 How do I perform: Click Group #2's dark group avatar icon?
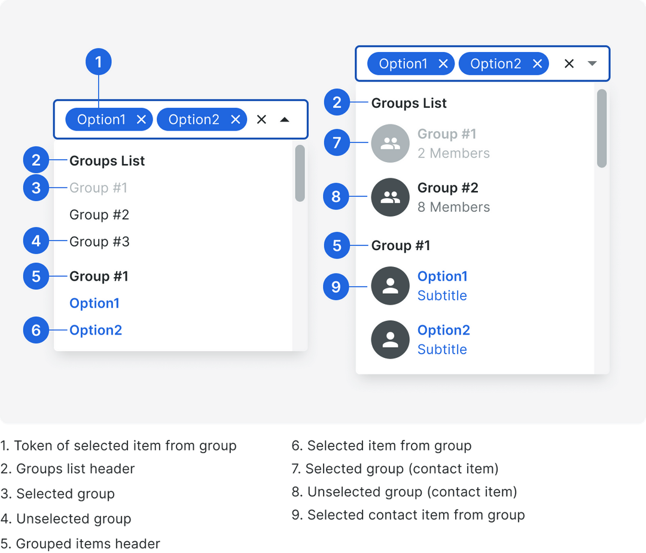click(390, 197)
